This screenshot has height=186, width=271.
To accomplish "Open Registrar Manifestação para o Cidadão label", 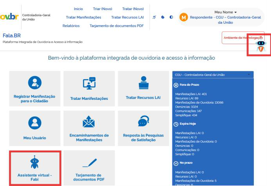I will pos(34,99).
